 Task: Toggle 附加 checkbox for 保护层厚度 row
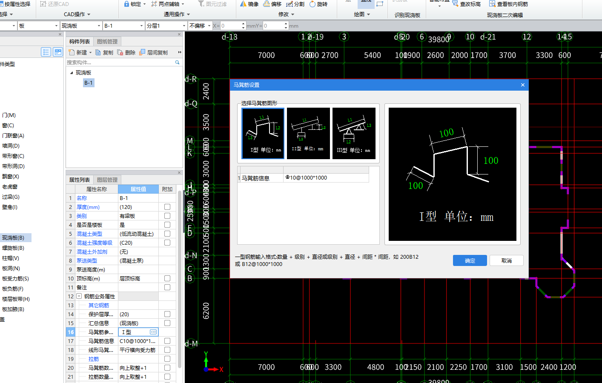point(167,314)
